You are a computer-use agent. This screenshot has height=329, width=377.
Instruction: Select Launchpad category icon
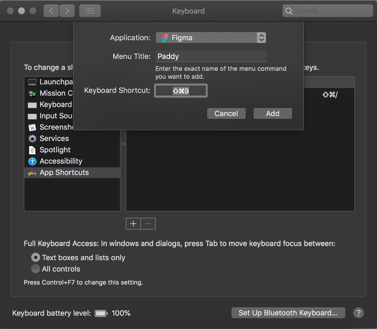(x=32, y=82)
